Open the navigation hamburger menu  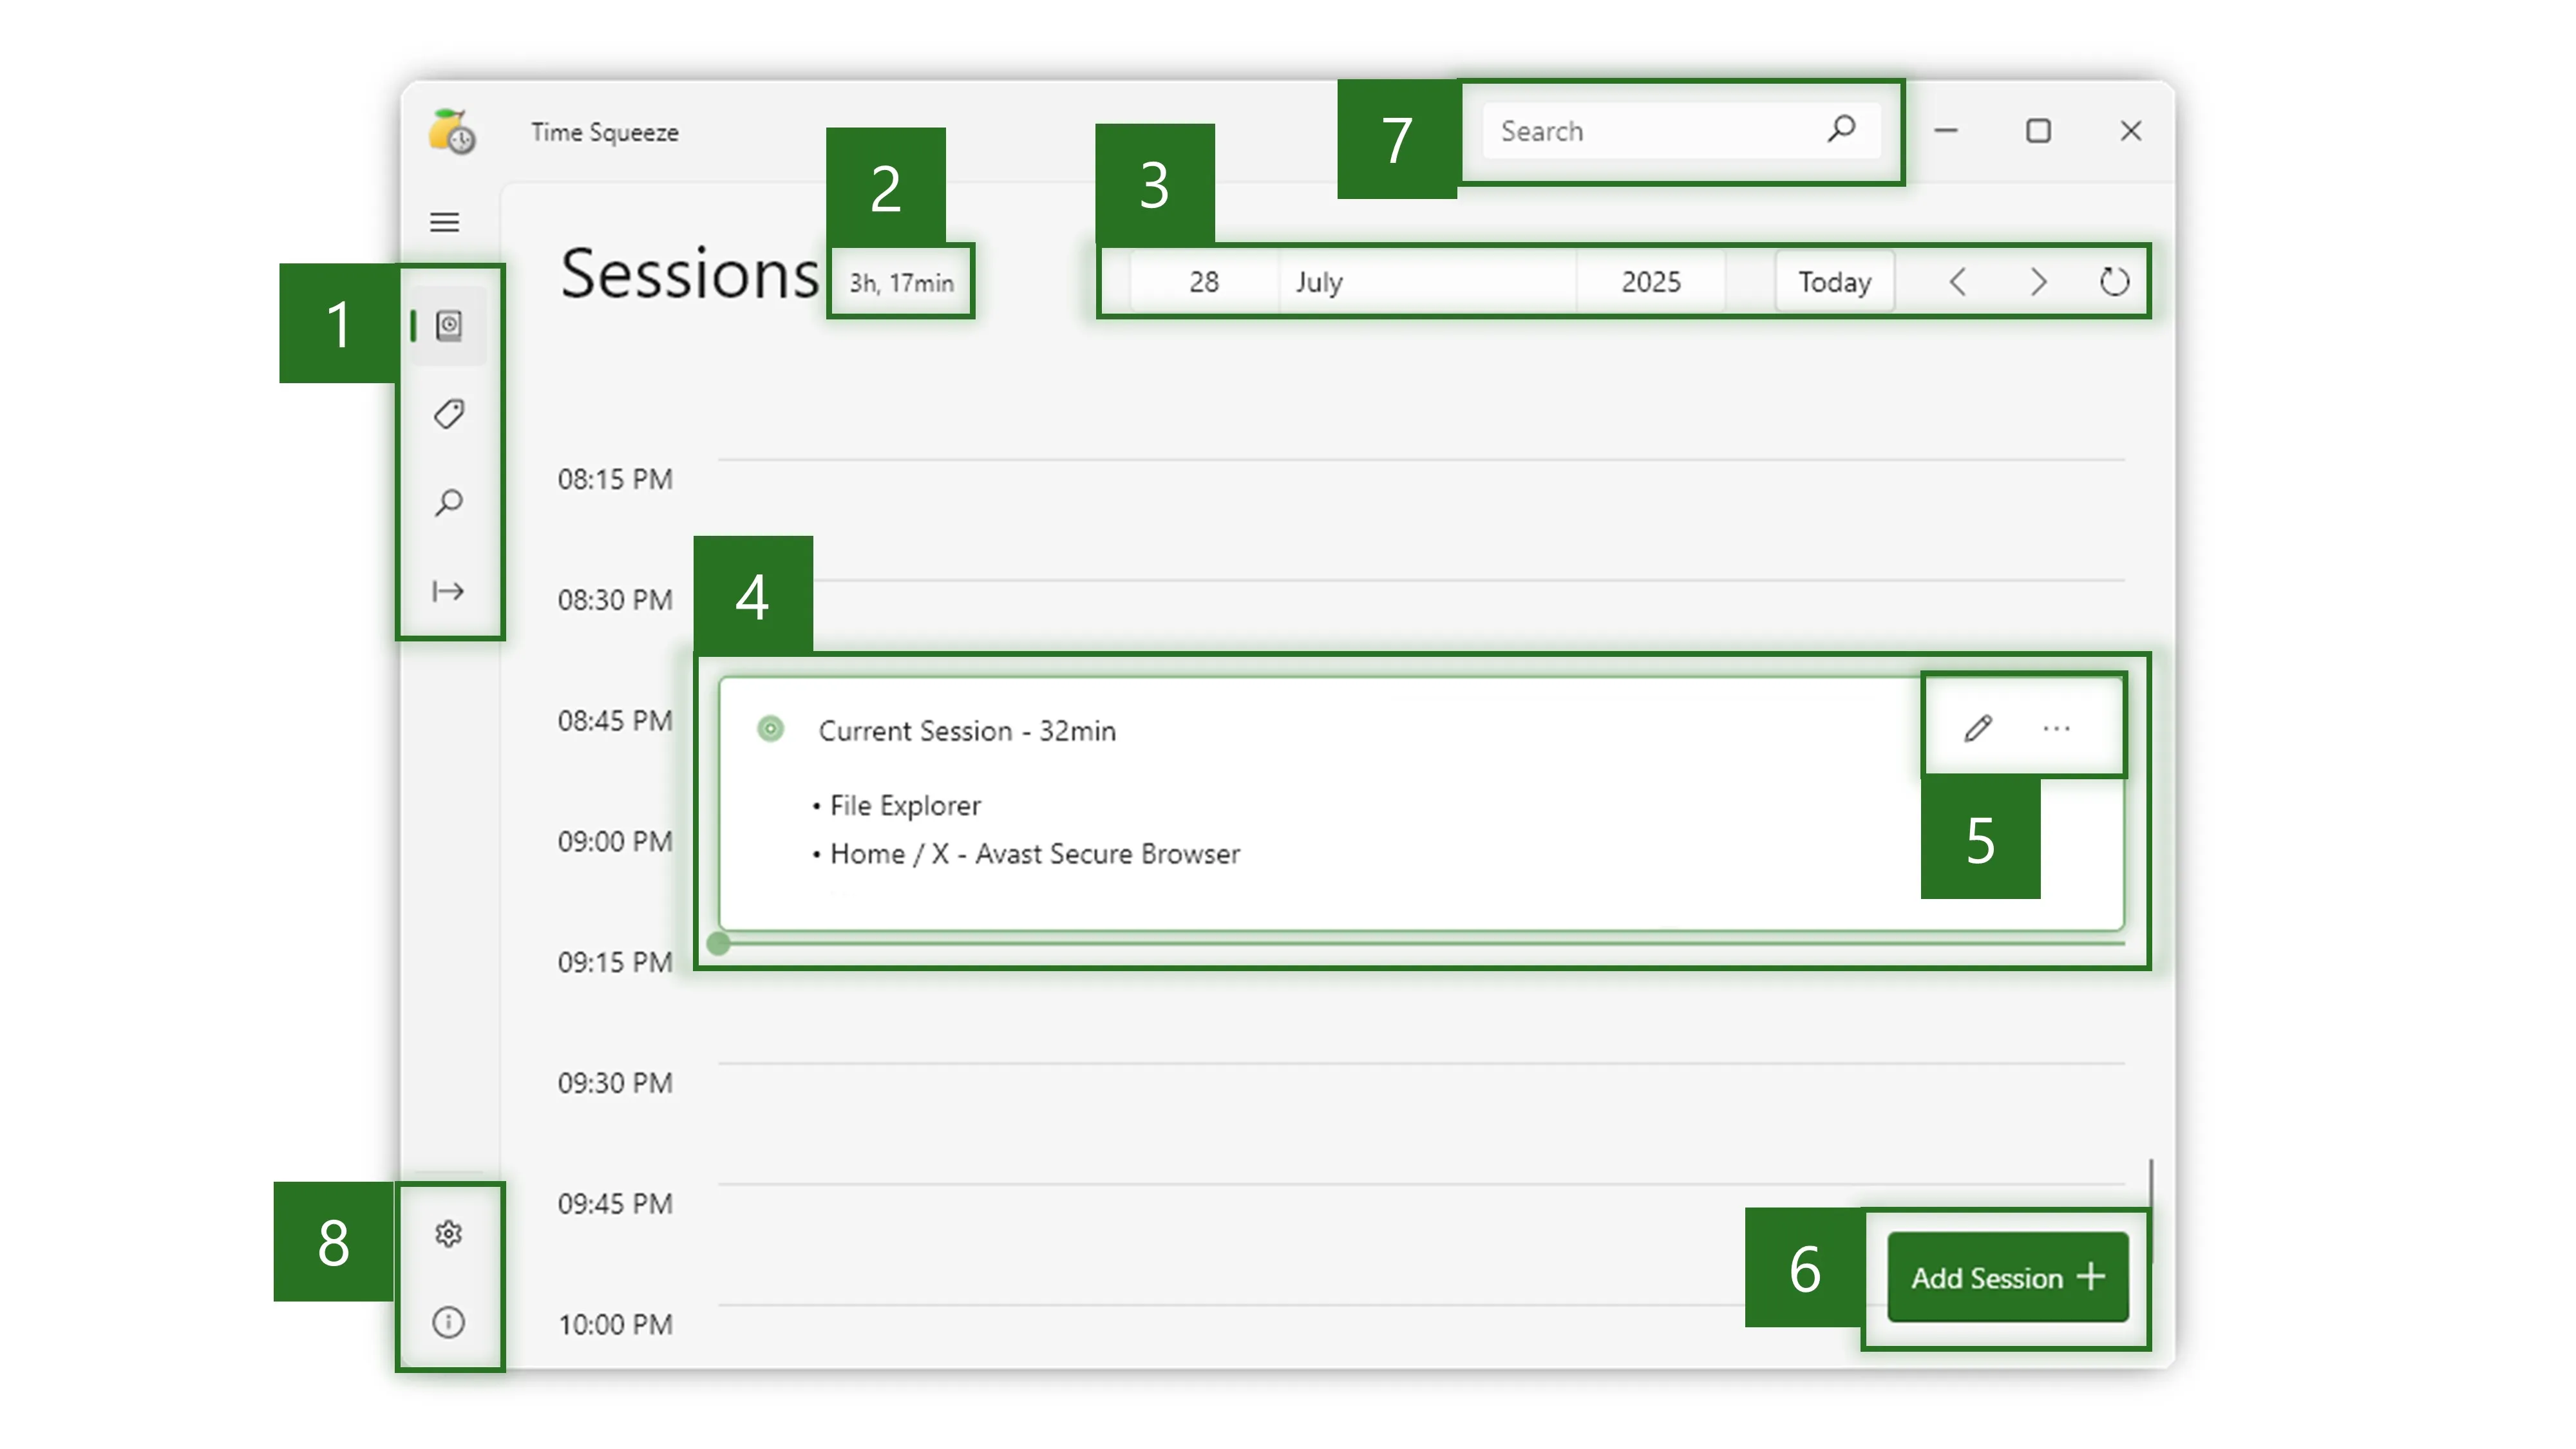click(445, 222)
